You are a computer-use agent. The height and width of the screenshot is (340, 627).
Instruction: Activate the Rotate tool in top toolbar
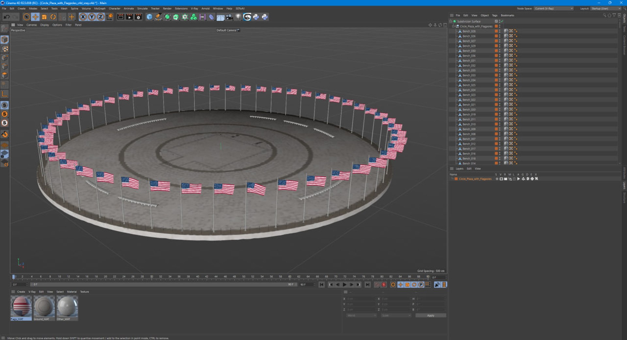tap(53, 17)
